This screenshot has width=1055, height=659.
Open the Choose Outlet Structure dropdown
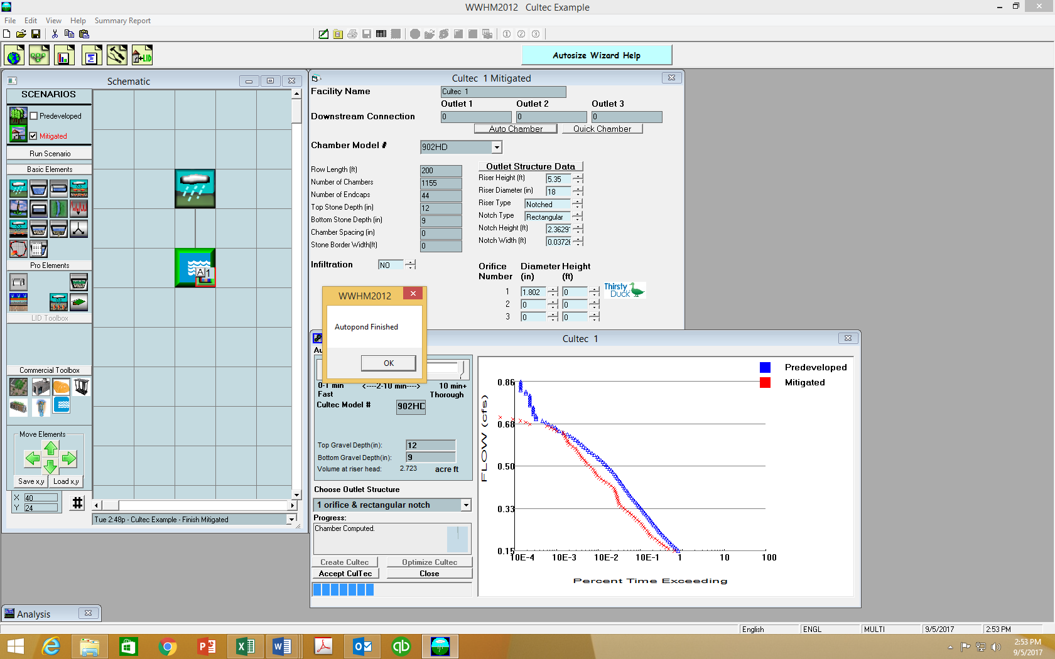(x=466, y=505)
